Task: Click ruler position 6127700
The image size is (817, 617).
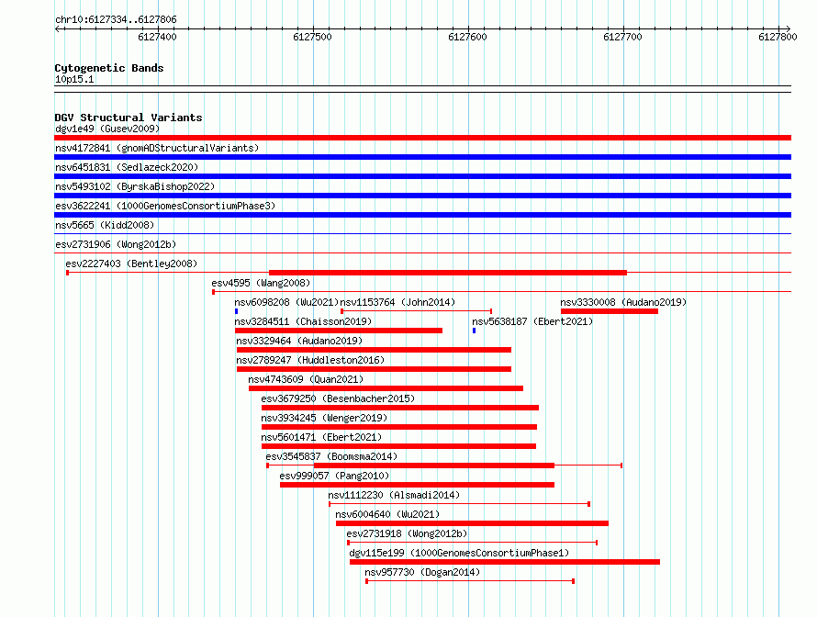Action: (x=622, y=37)
